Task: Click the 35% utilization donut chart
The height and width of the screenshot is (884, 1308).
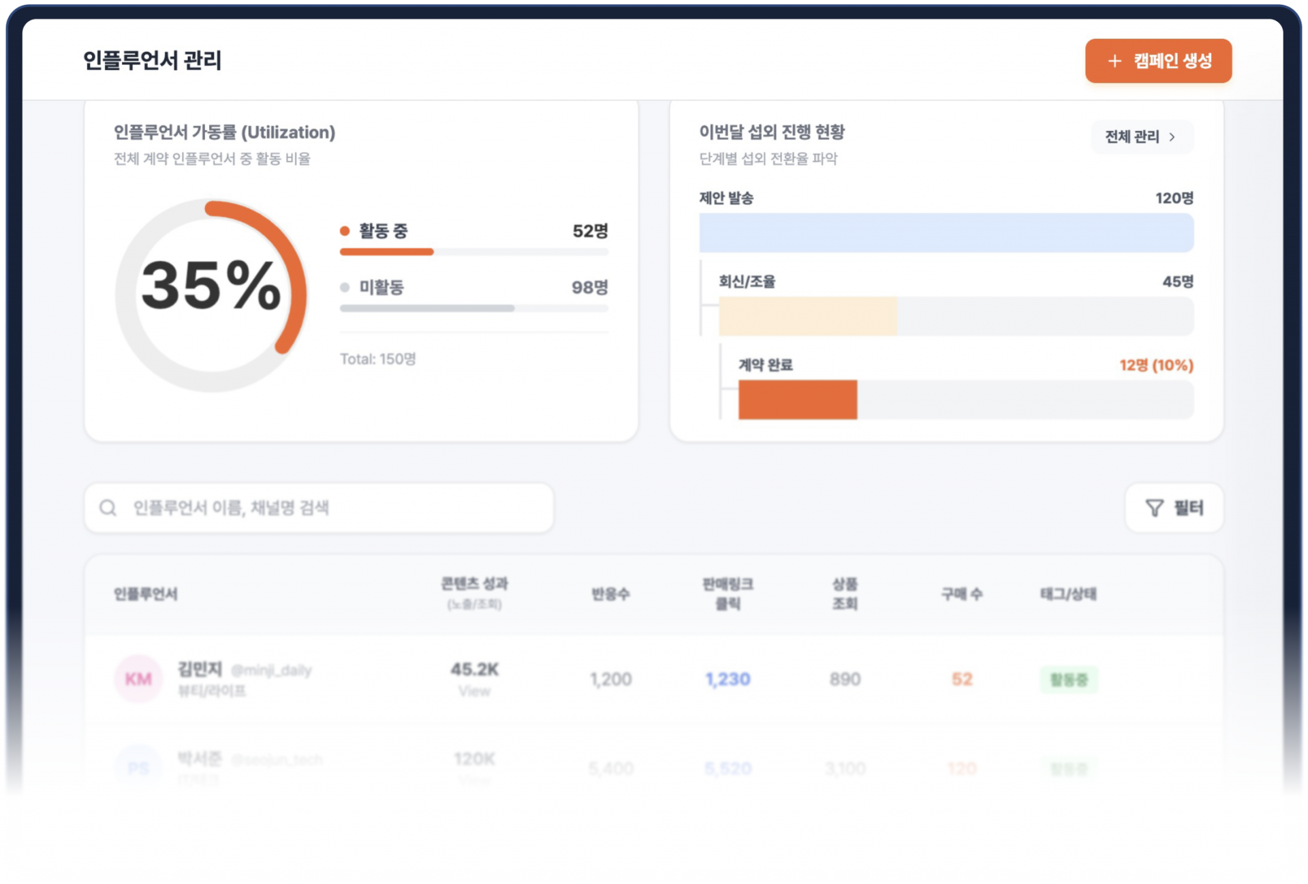Action: tap(211, 294)
